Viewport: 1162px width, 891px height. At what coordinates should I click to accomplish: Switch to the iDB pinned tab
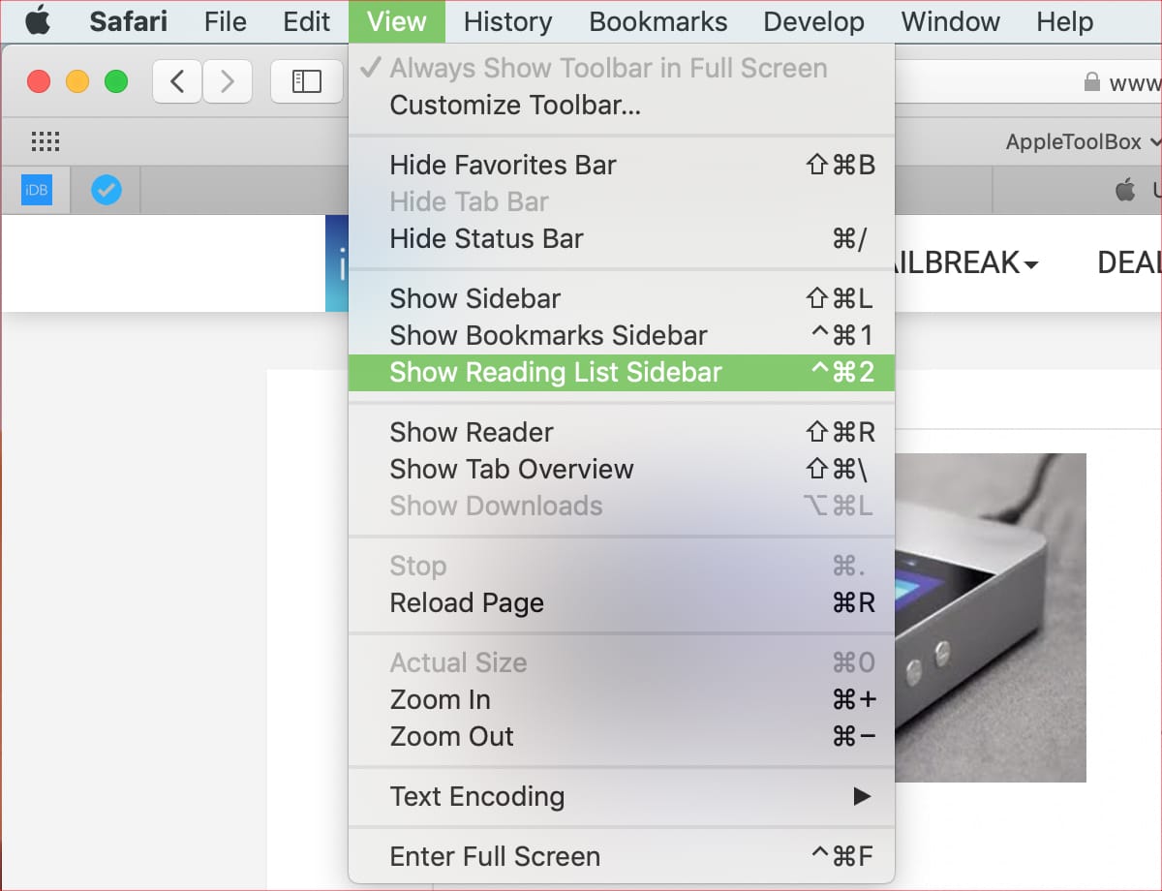tap(37, 191)
